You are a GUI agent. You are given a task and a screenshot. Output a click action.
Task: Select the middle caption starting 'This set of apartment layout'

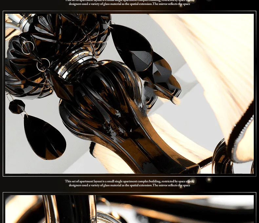[x=129, y=183]
